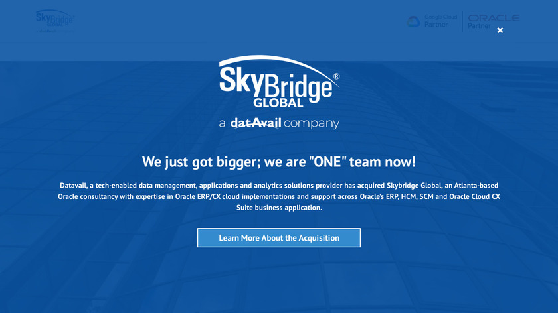Click the dimmed SkyBridge Global header logo
This screenshot has height=313, width=558.
click(55, 18)
